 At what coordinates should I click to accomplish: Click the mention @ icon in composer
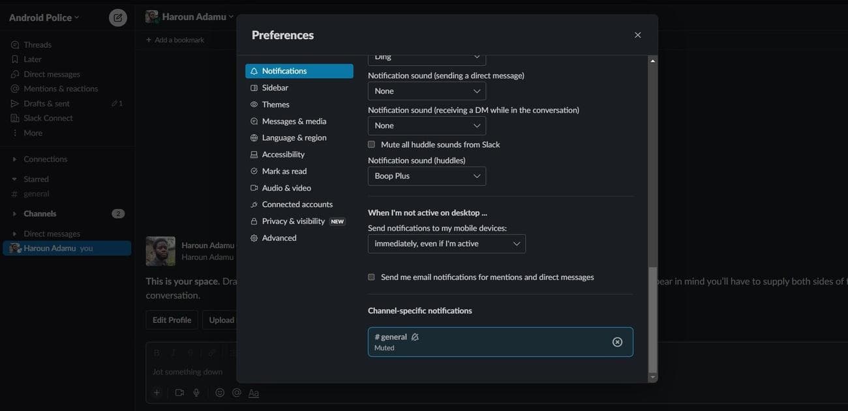click(x=237, y=393)
